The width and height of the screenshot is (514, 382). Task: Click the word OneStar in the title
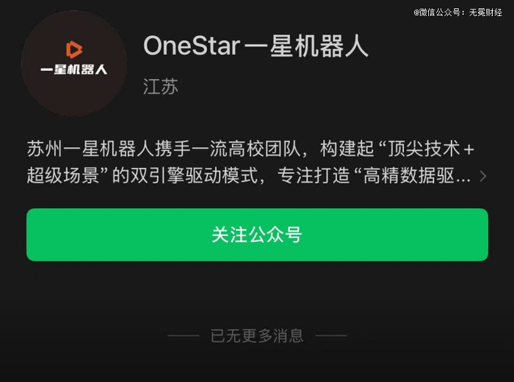pyautogui.click(x=192, y=46)
